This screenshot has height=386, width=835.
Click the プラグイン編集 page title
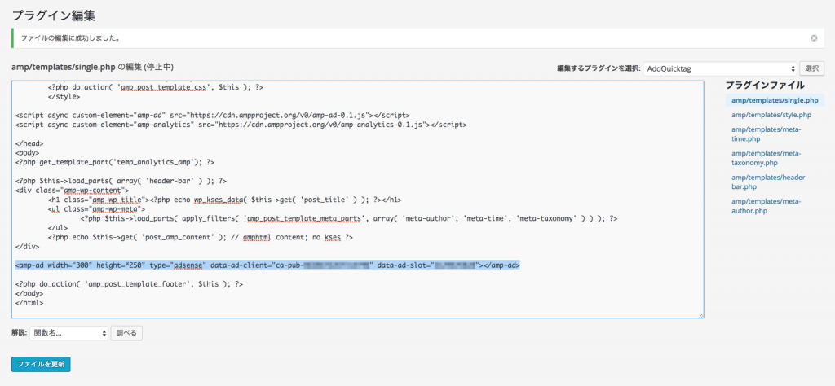pos(53,15)
